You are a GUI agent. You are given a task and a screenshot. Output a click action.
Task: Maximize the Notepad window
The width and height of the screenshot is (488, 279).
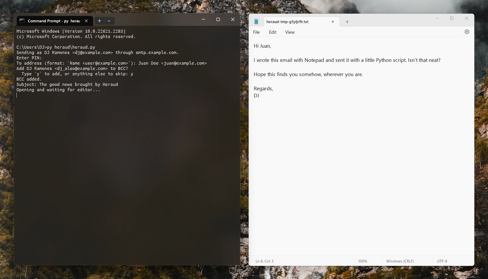452,18
